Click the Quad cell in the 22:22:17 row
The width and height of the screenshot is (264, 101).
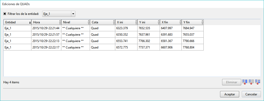(102, 47)
